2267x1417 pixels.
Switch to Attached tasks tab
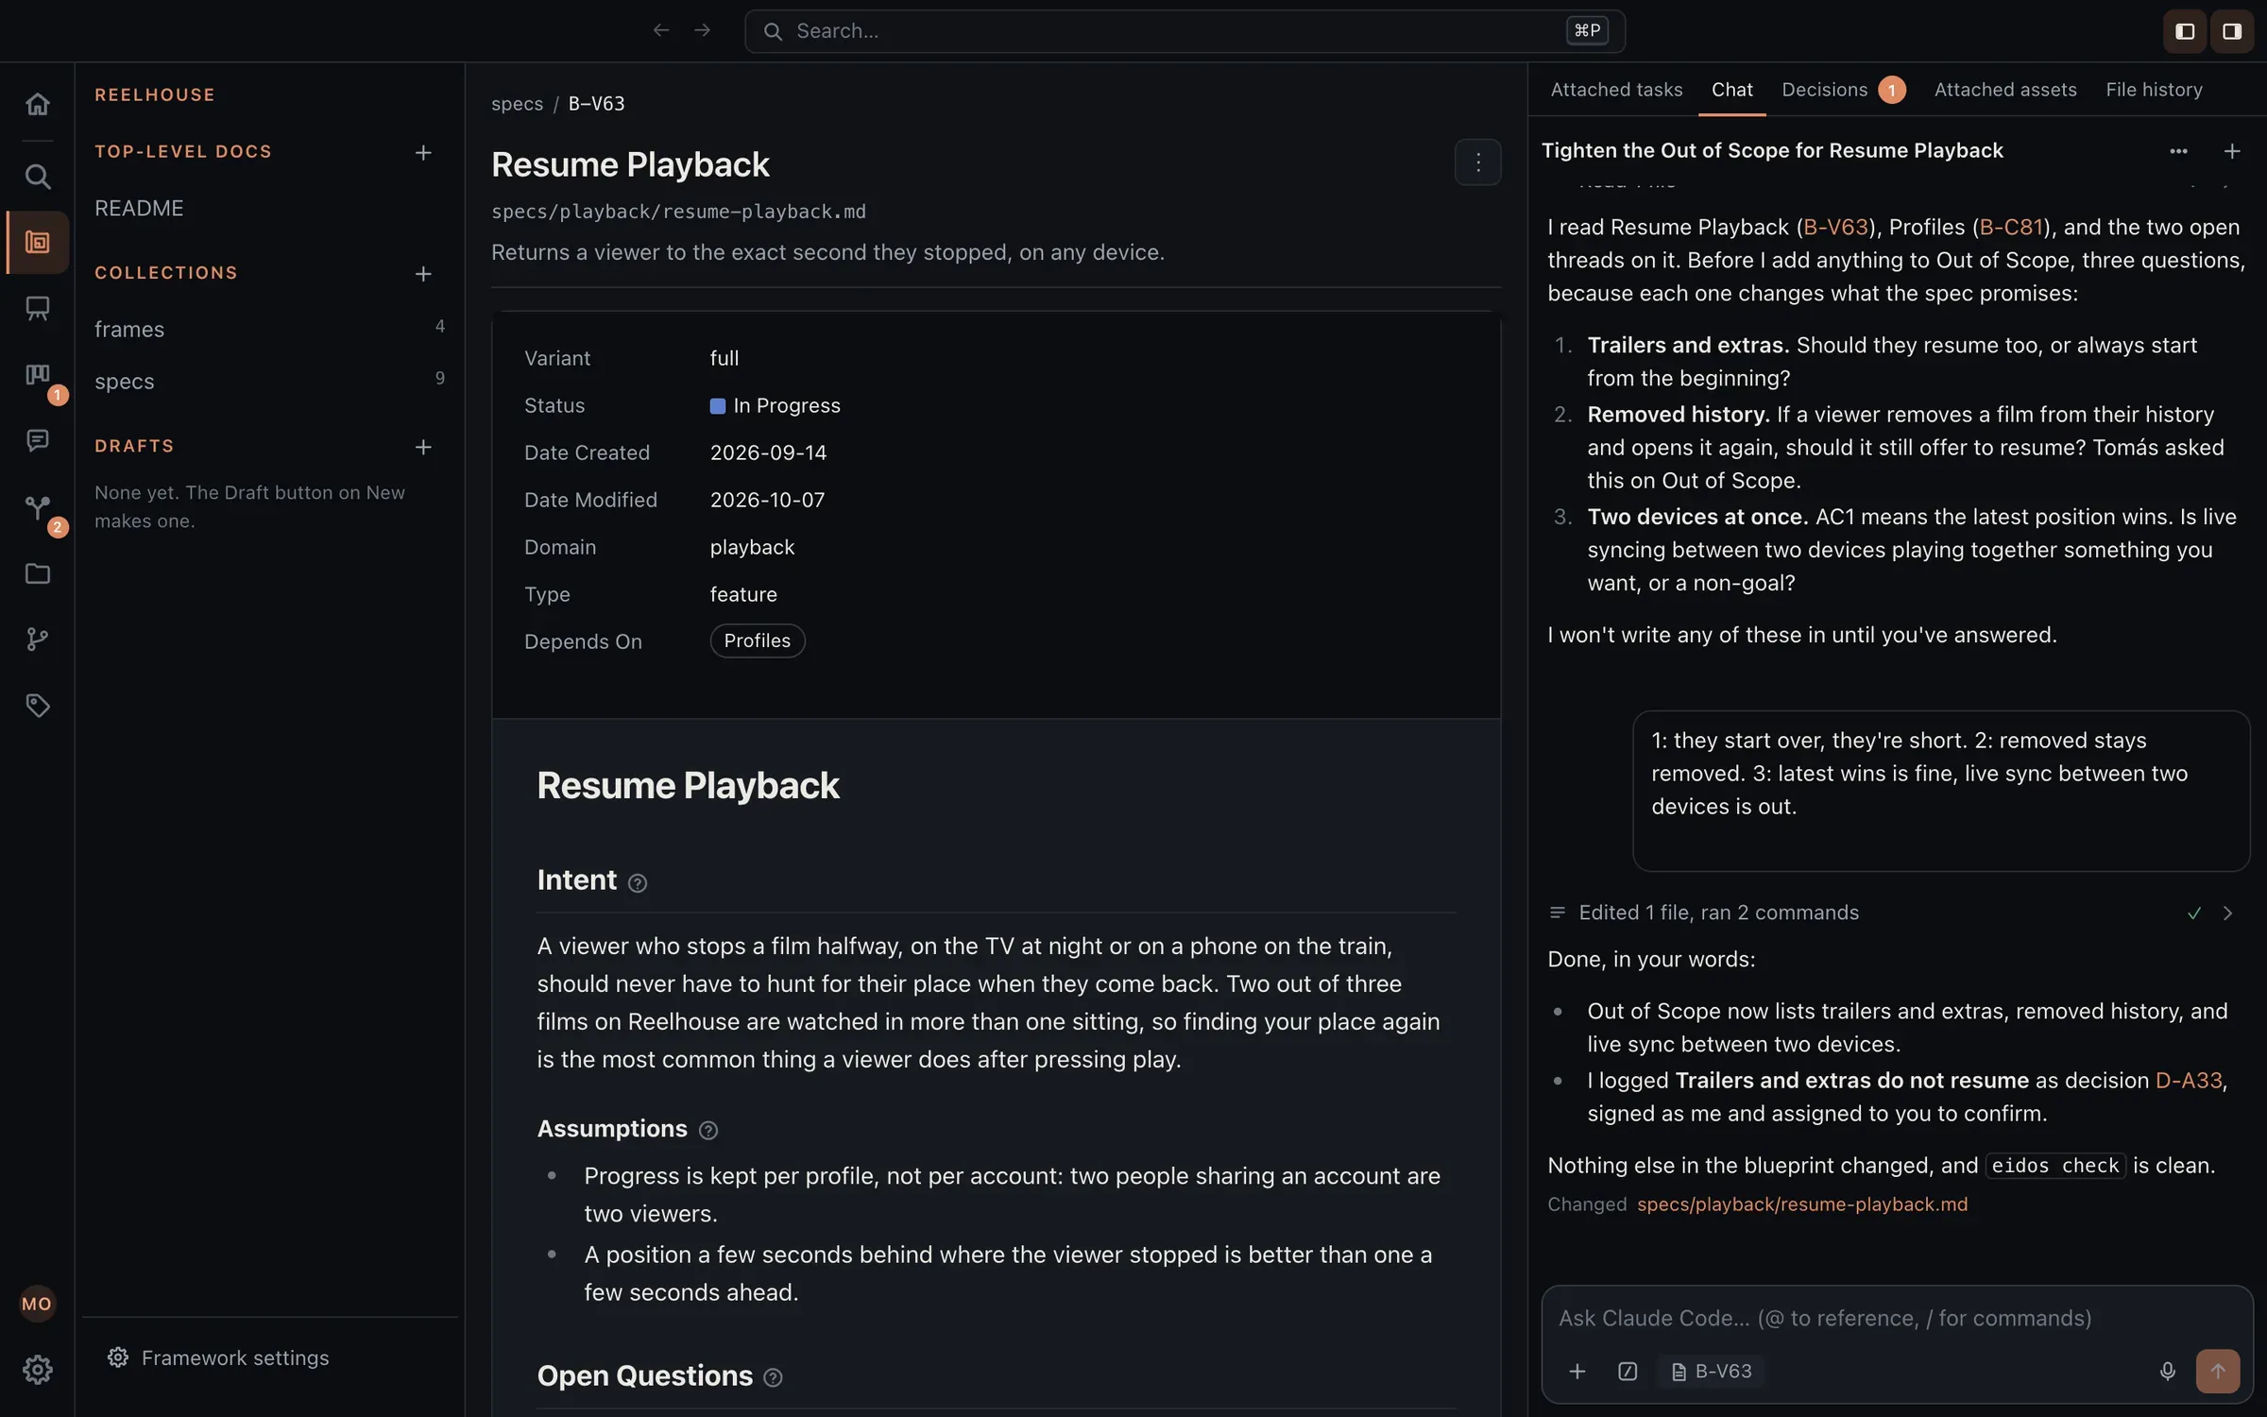point(1616,90)
